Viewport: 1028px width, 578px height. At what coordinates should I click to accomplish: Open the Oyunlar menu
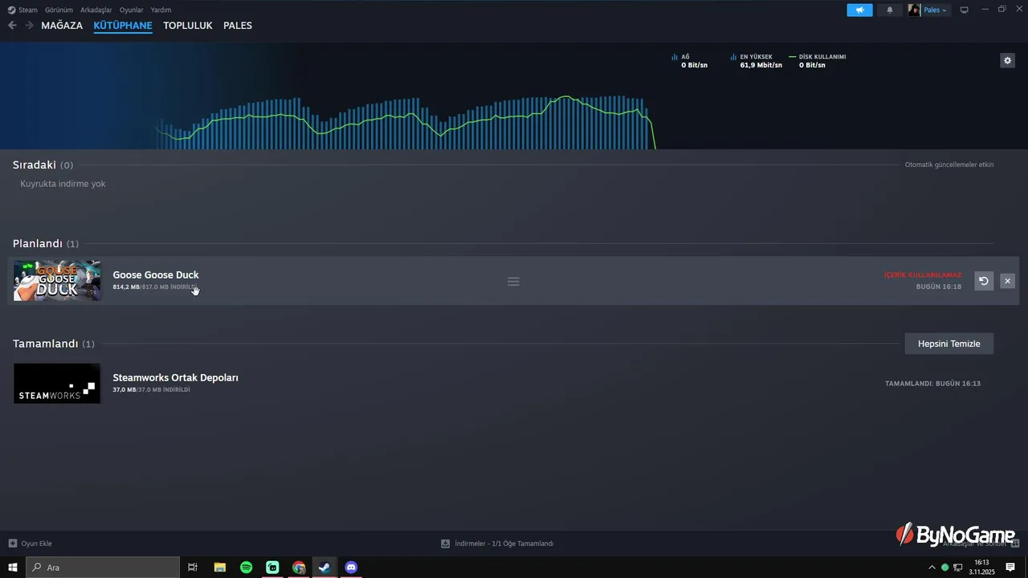click(x=131, y=10)
